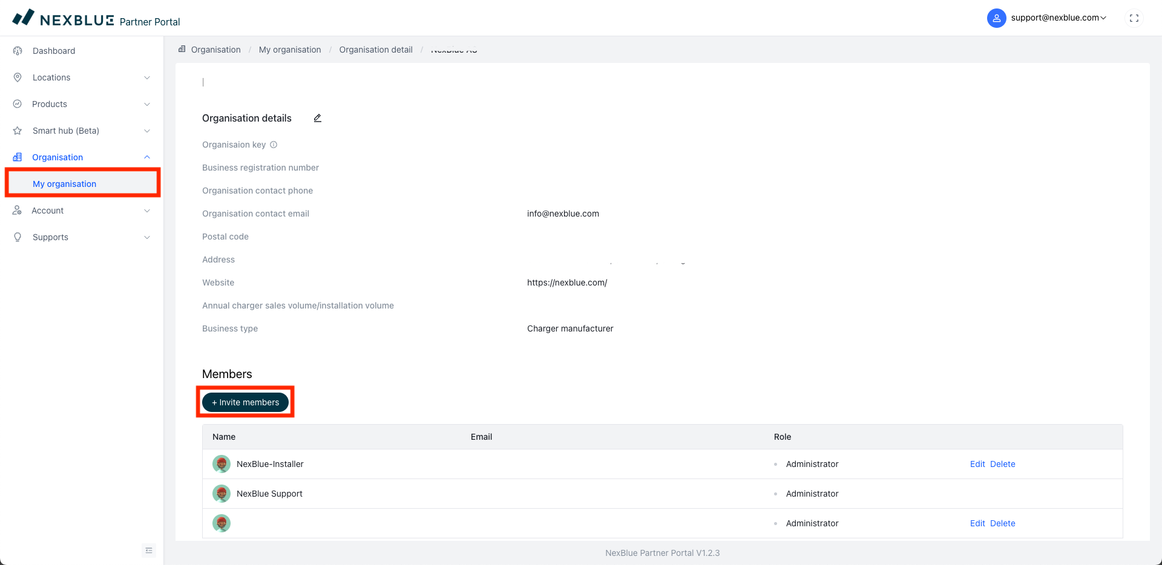Click the NexBlue logo in header
Image resolution: width=1162 pixels, height=565 pixels.
[x=63, y=19]
